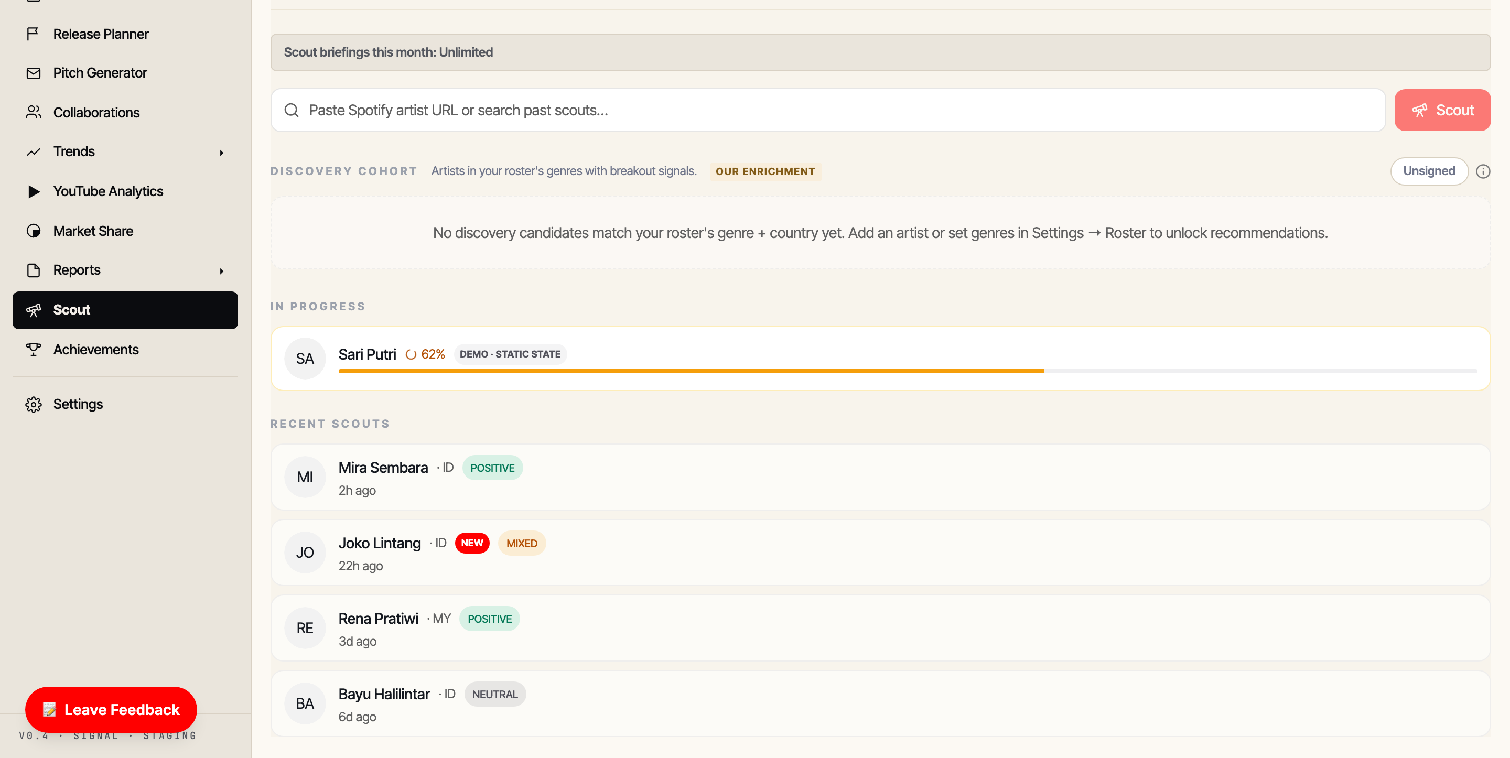Go to Collaborations in sidebar
1510x758 pixels.
(x=125, y=112)
